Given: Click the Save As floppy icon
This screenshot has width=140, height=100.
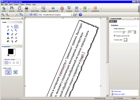Looking at the screenshot, I should (12, 8).
